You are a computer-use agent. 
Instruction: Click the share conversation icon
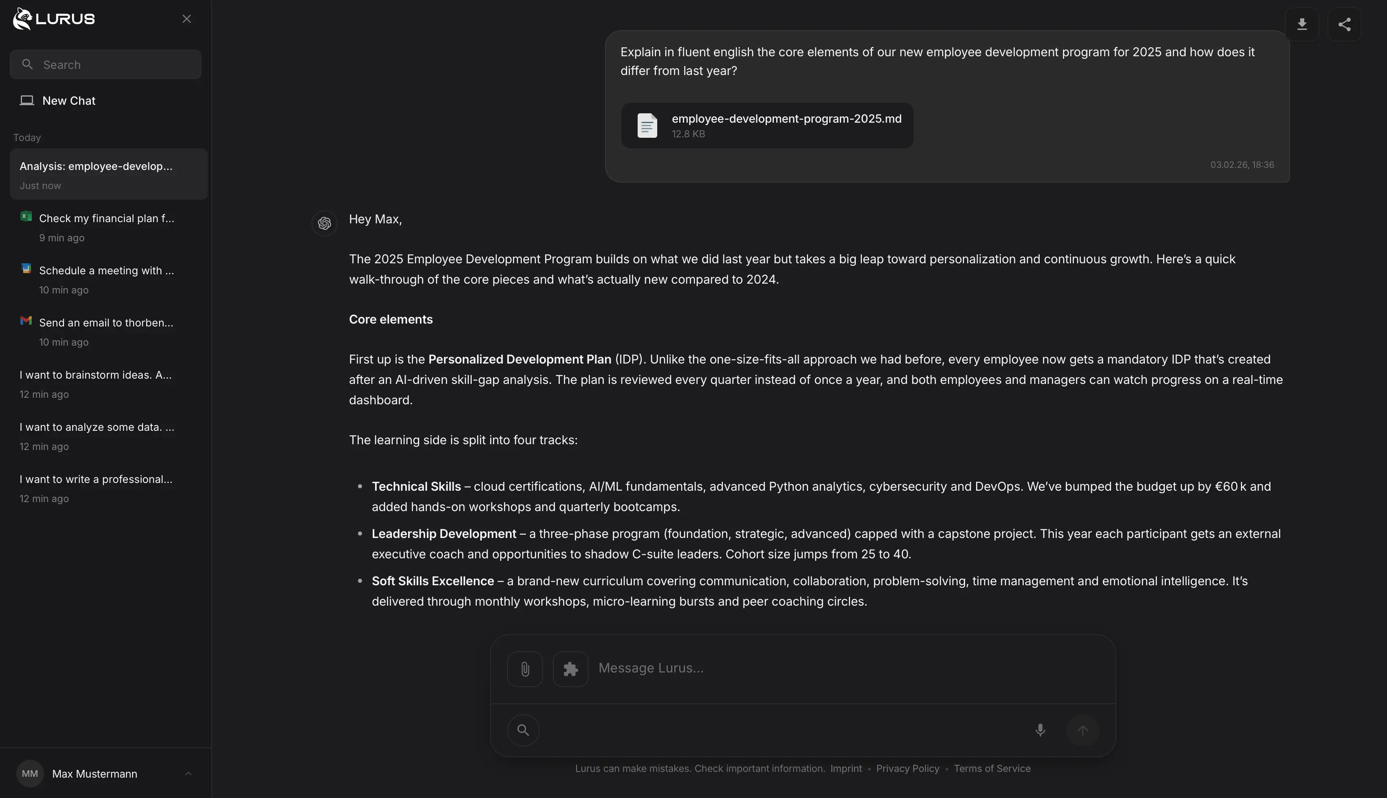(1344, 25)
